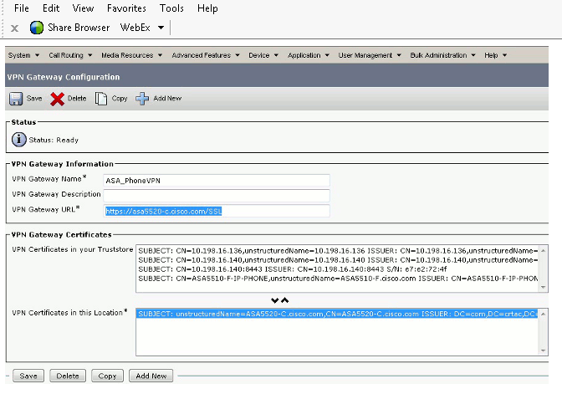Viewport: 562px width, 394px height.
Task: Click the bottom Save button
Action: pos(28,376)
